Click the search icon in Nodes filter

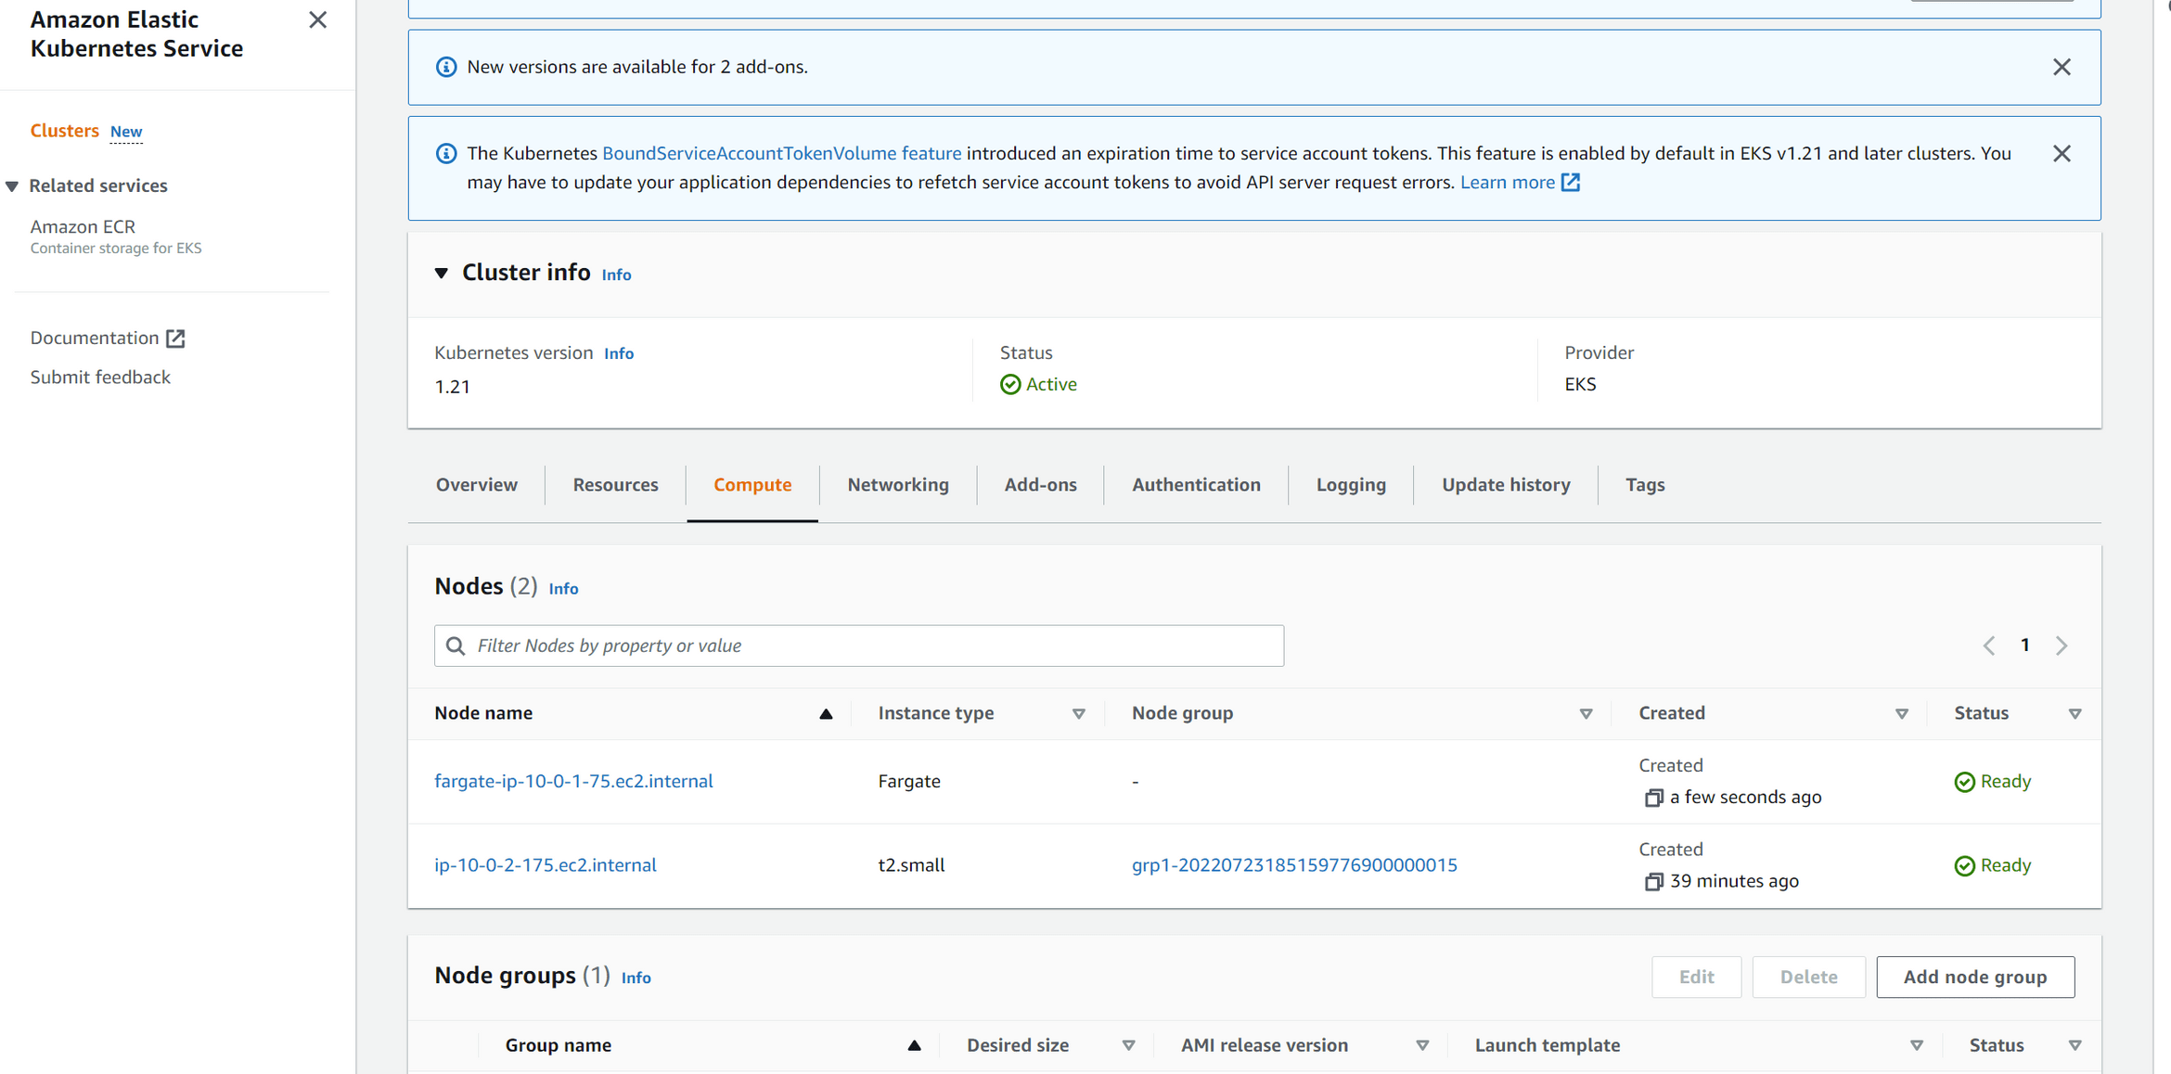pyautogui.click(x=456, y=646)
